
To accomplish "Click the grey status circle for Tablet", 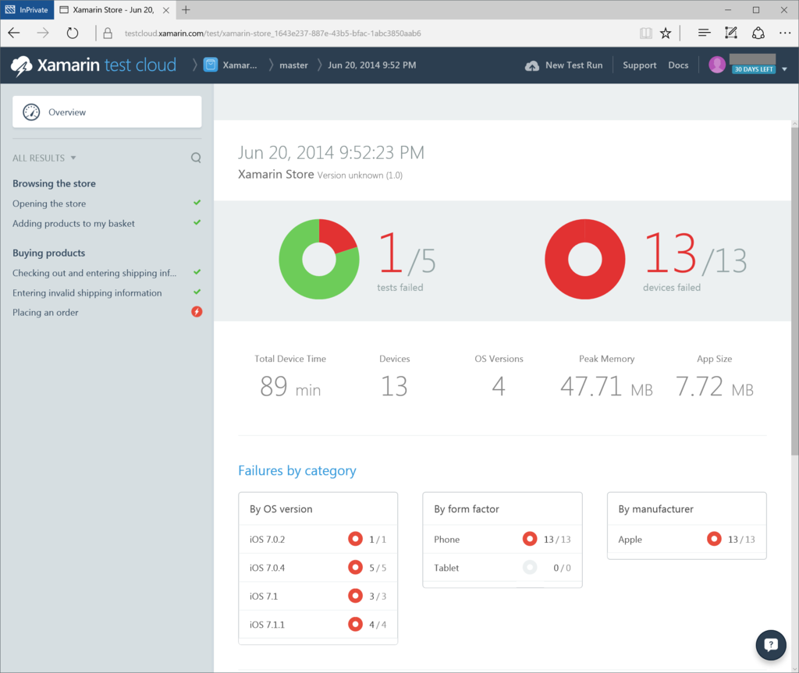I will (x=530, y=567).
